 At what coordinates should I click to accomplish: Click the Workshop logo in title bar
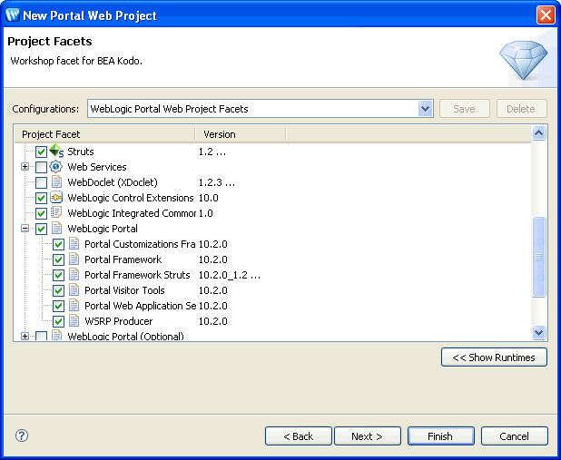point(13,15)
